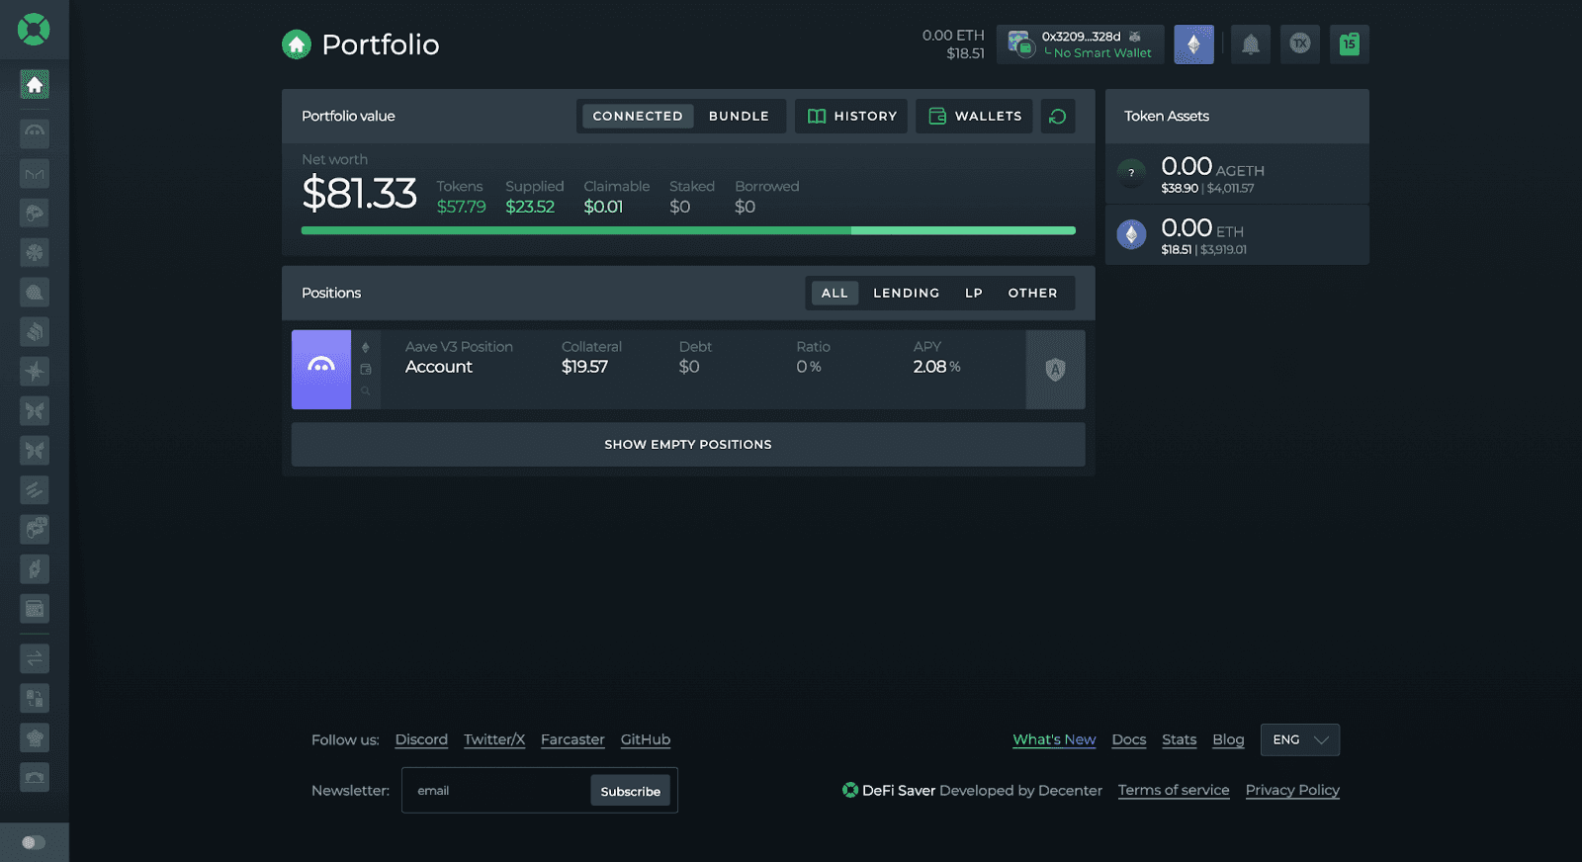Switch to the BUNDLE tab
This screenshot has width=1582, height=862.
click(739, 116)
